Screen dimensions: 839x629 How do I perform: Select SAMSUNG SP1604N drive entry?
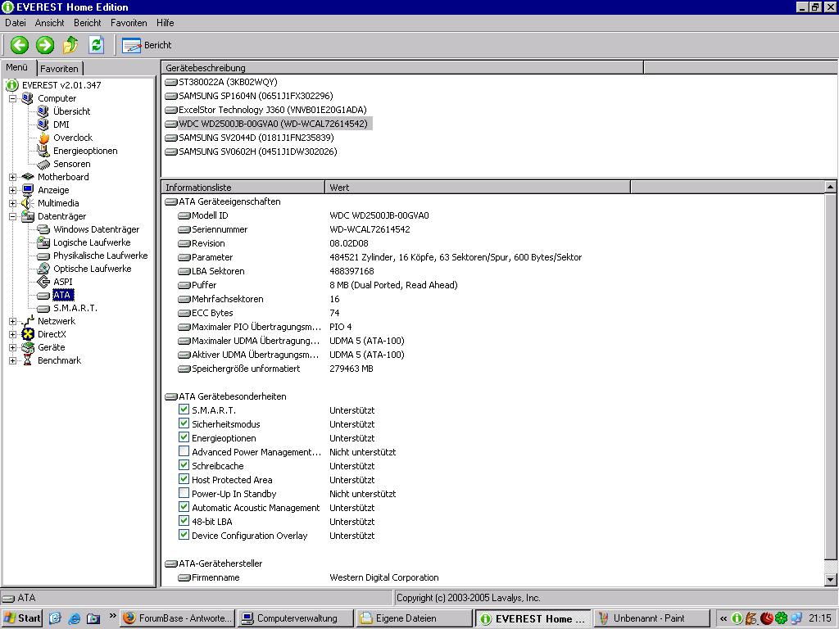click(256, 96)
